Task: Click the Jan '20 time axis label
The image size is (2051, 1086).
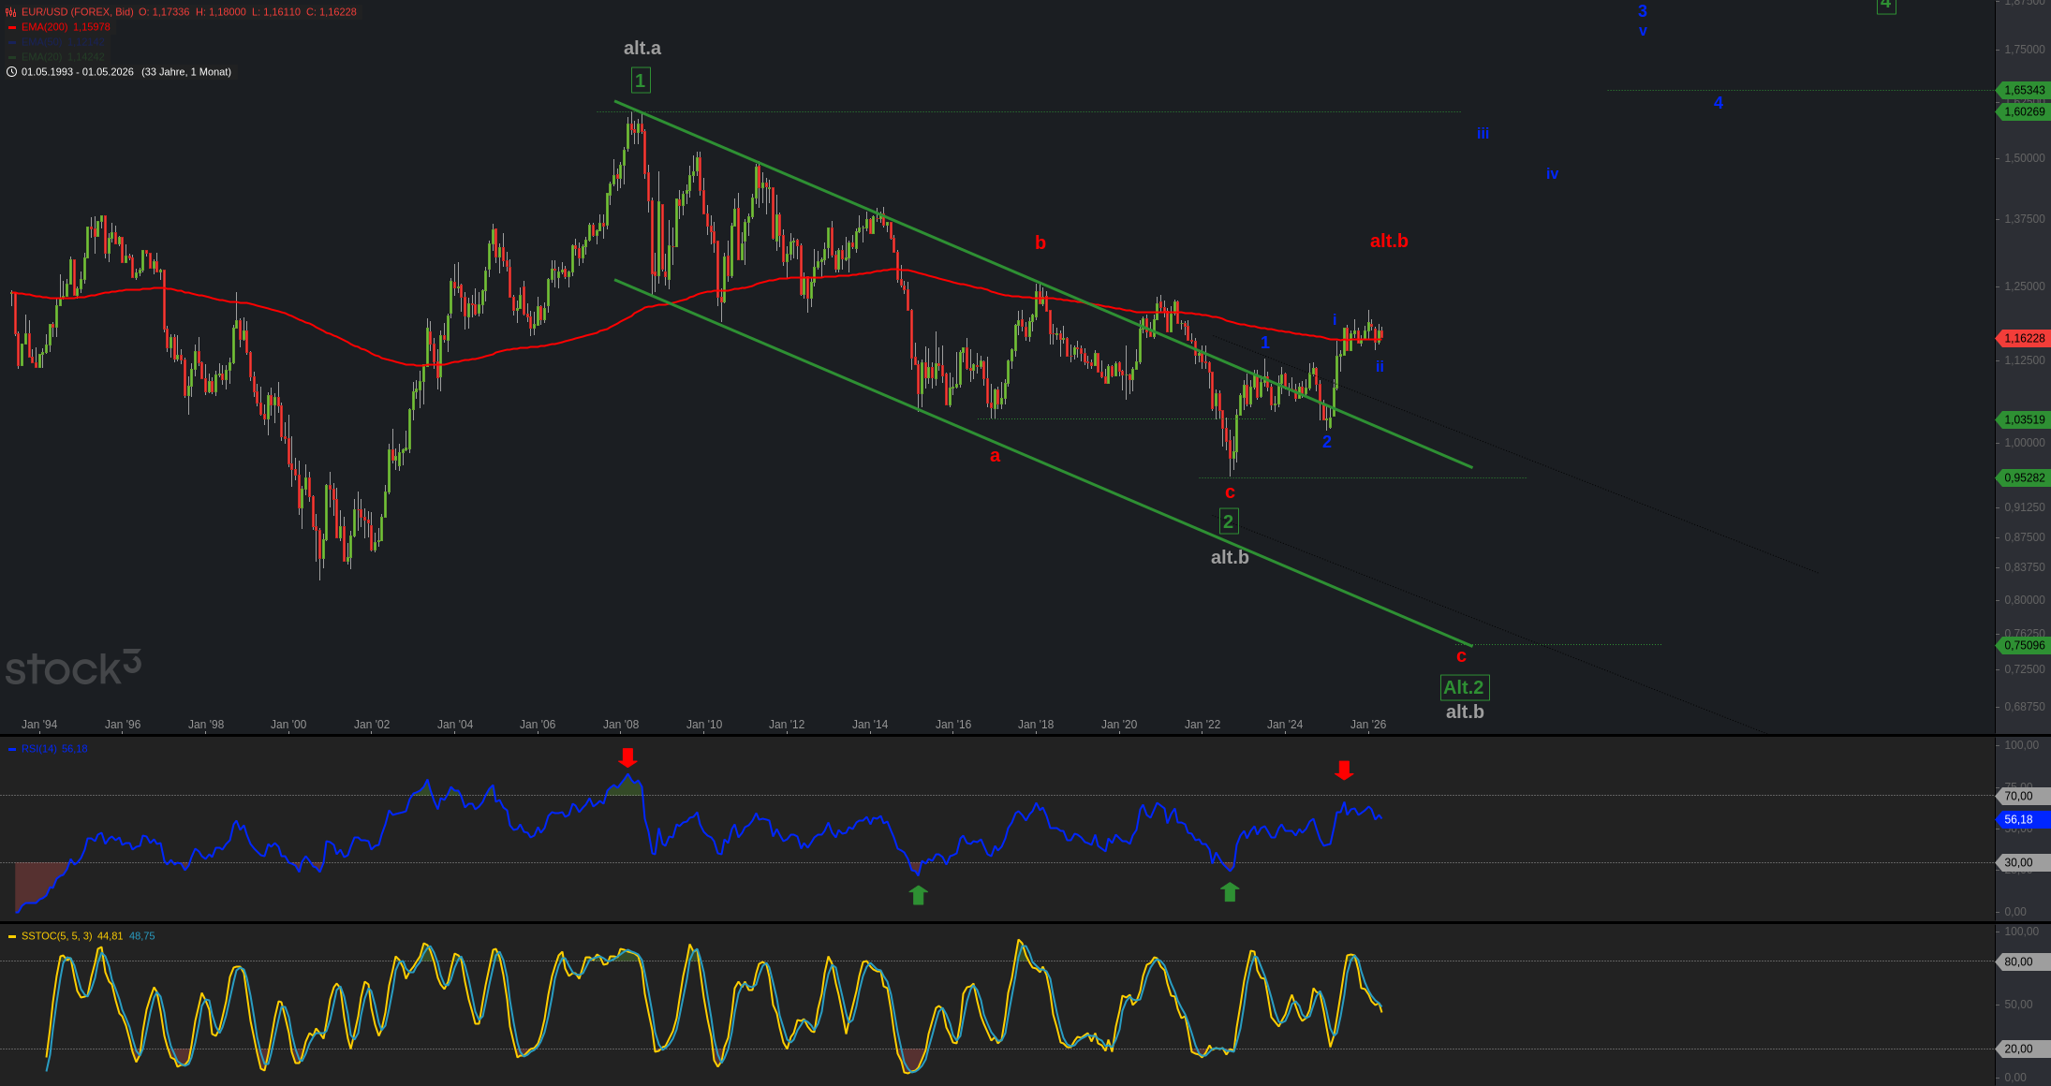Action: pos(1119,725)
